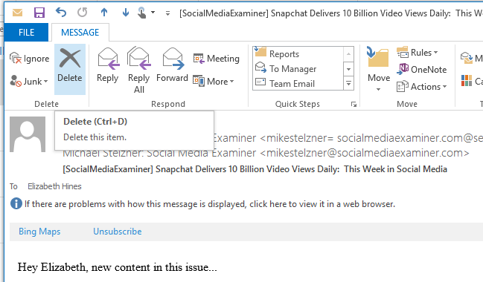Click the Undo arrow icon
Viewport: 483px width, 282px height.
pos(61,13)
